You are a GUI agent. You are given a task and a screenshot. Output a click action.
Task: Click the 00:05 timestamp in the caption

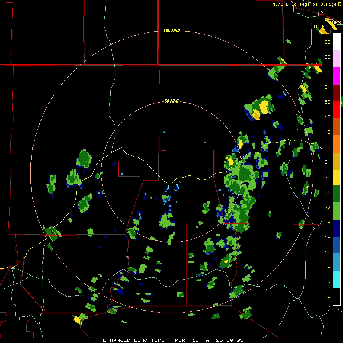(235, 340)
